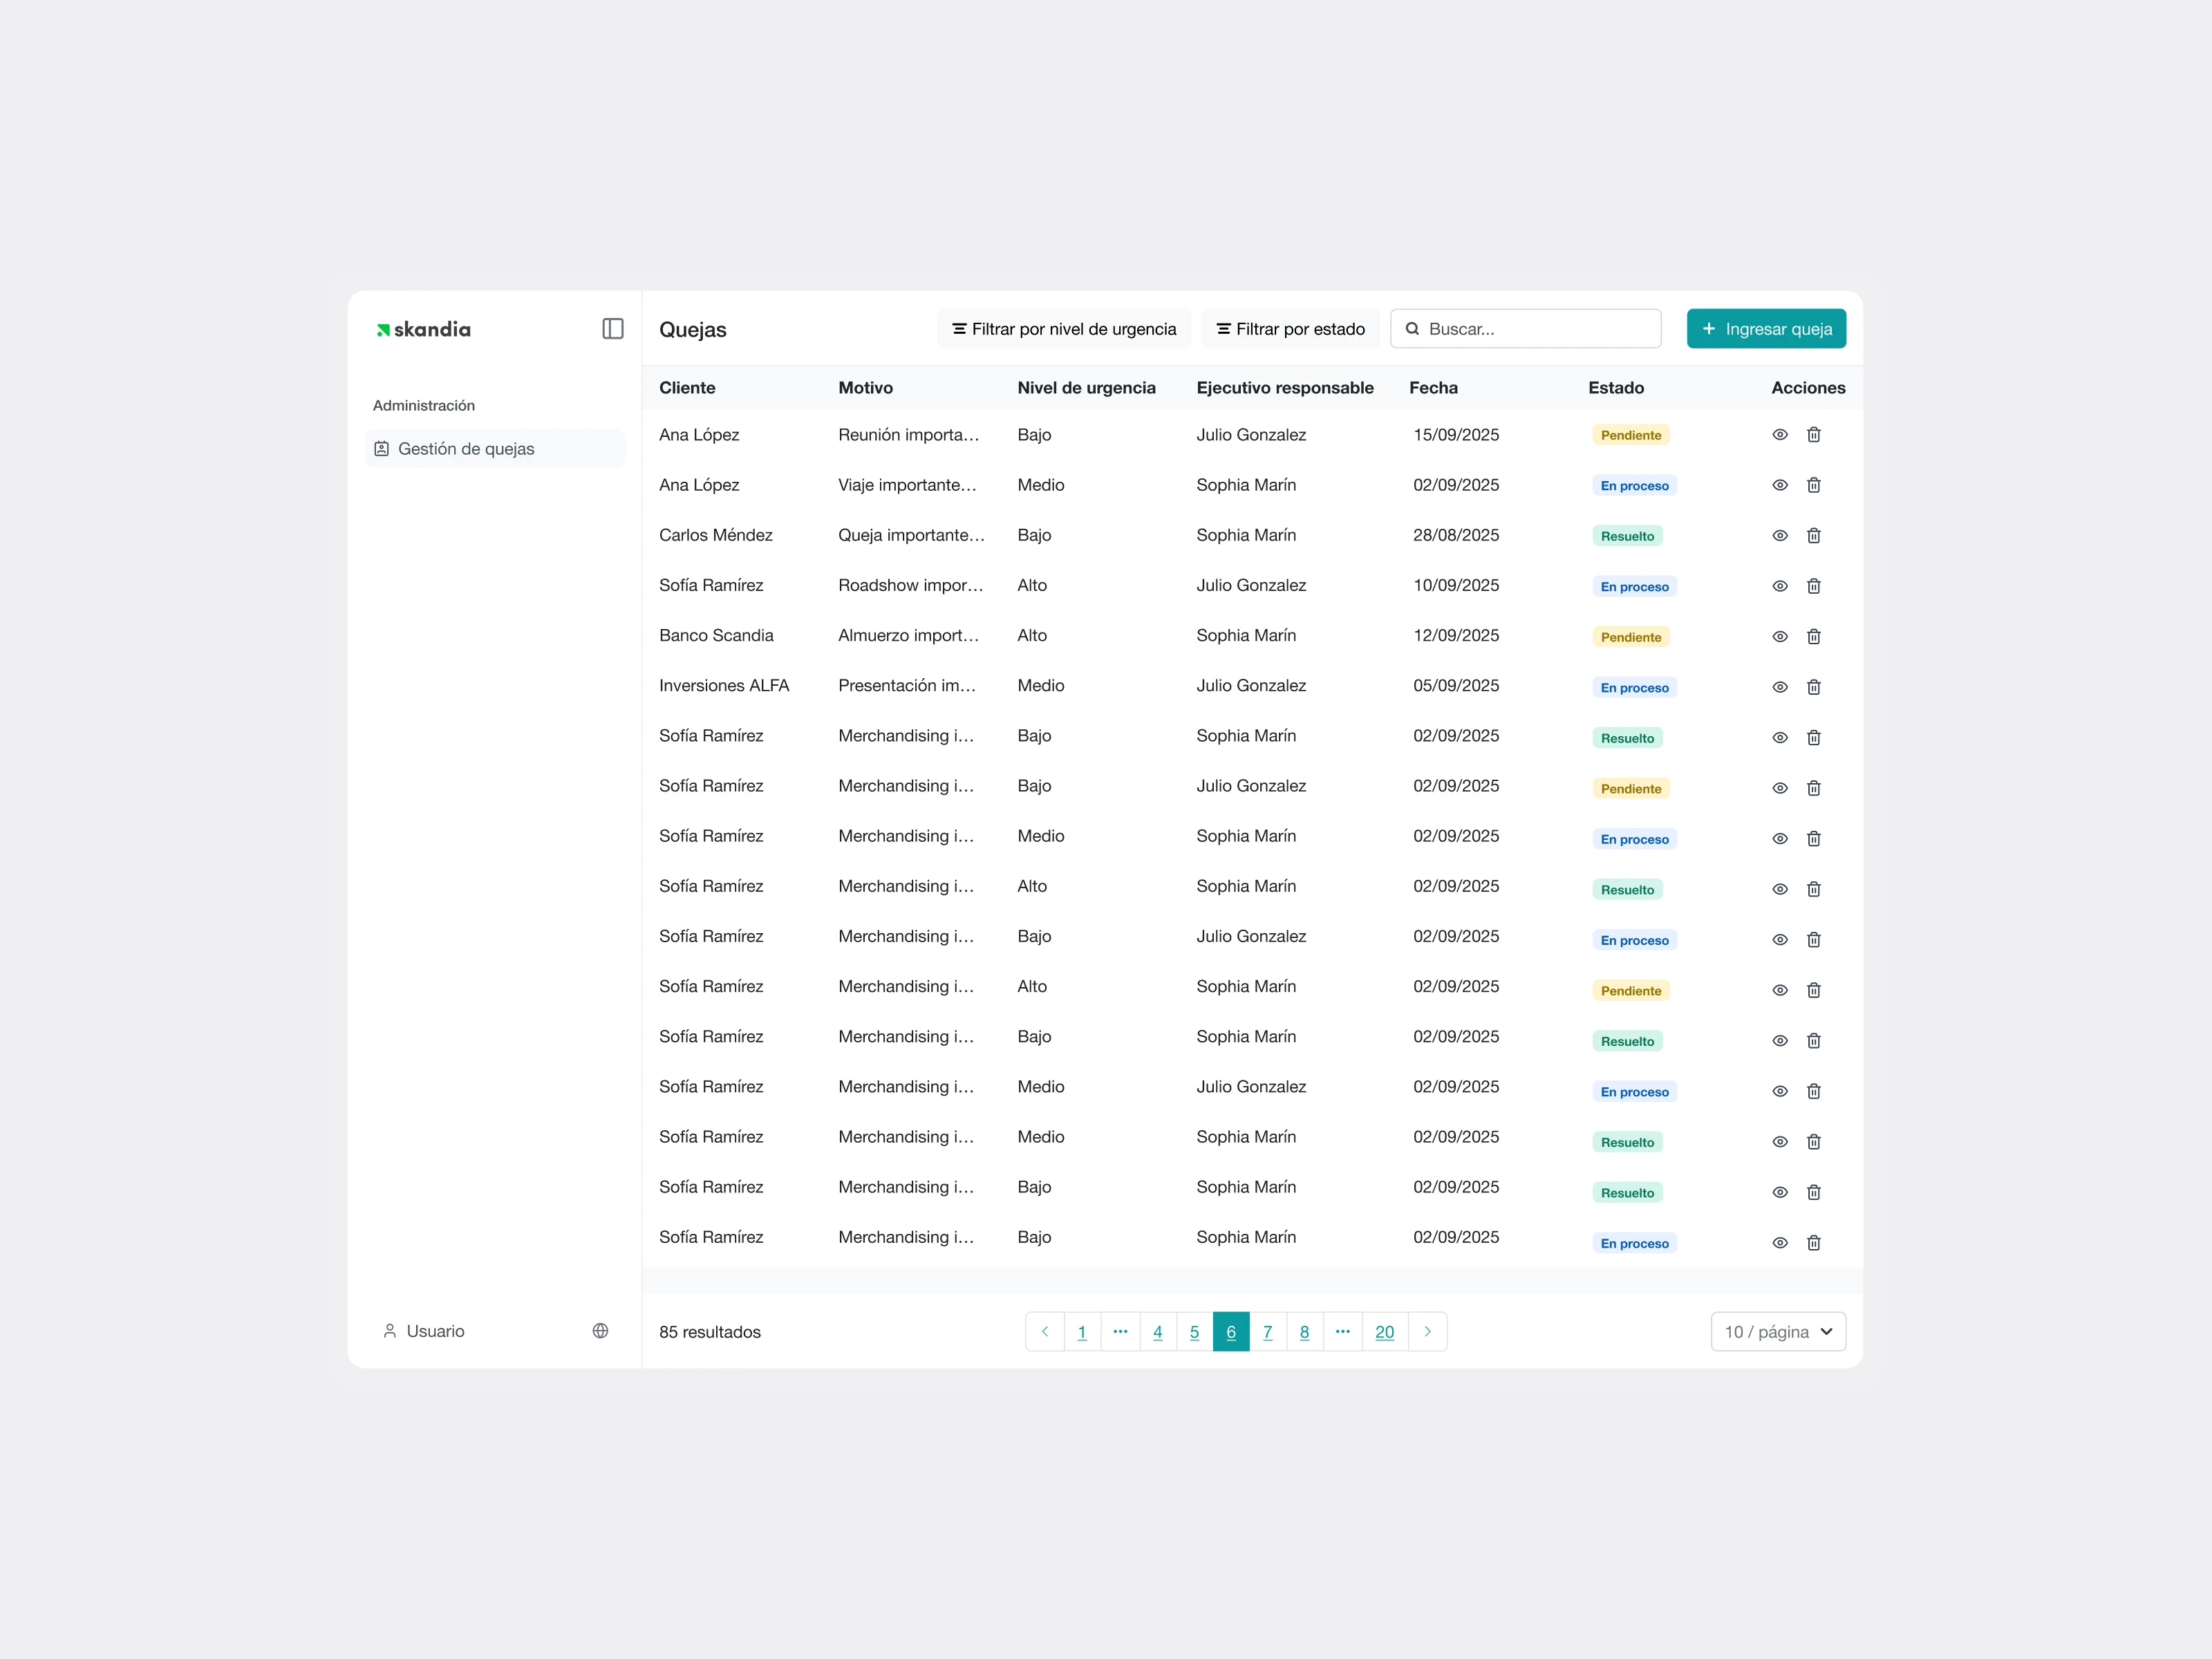The width and height of the screenshot is (2212, 1659).
Task: Delete Banco Scandia complaint row
Action: 1813,637
